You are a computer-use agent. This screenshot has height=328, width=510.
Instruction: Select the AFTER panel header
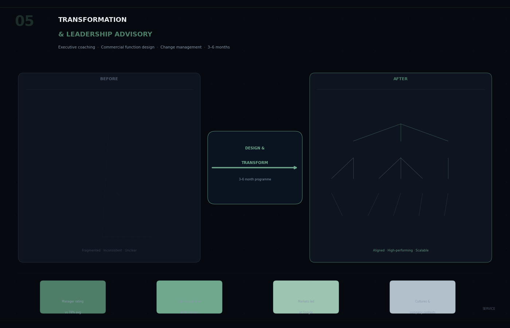(401, 79)
